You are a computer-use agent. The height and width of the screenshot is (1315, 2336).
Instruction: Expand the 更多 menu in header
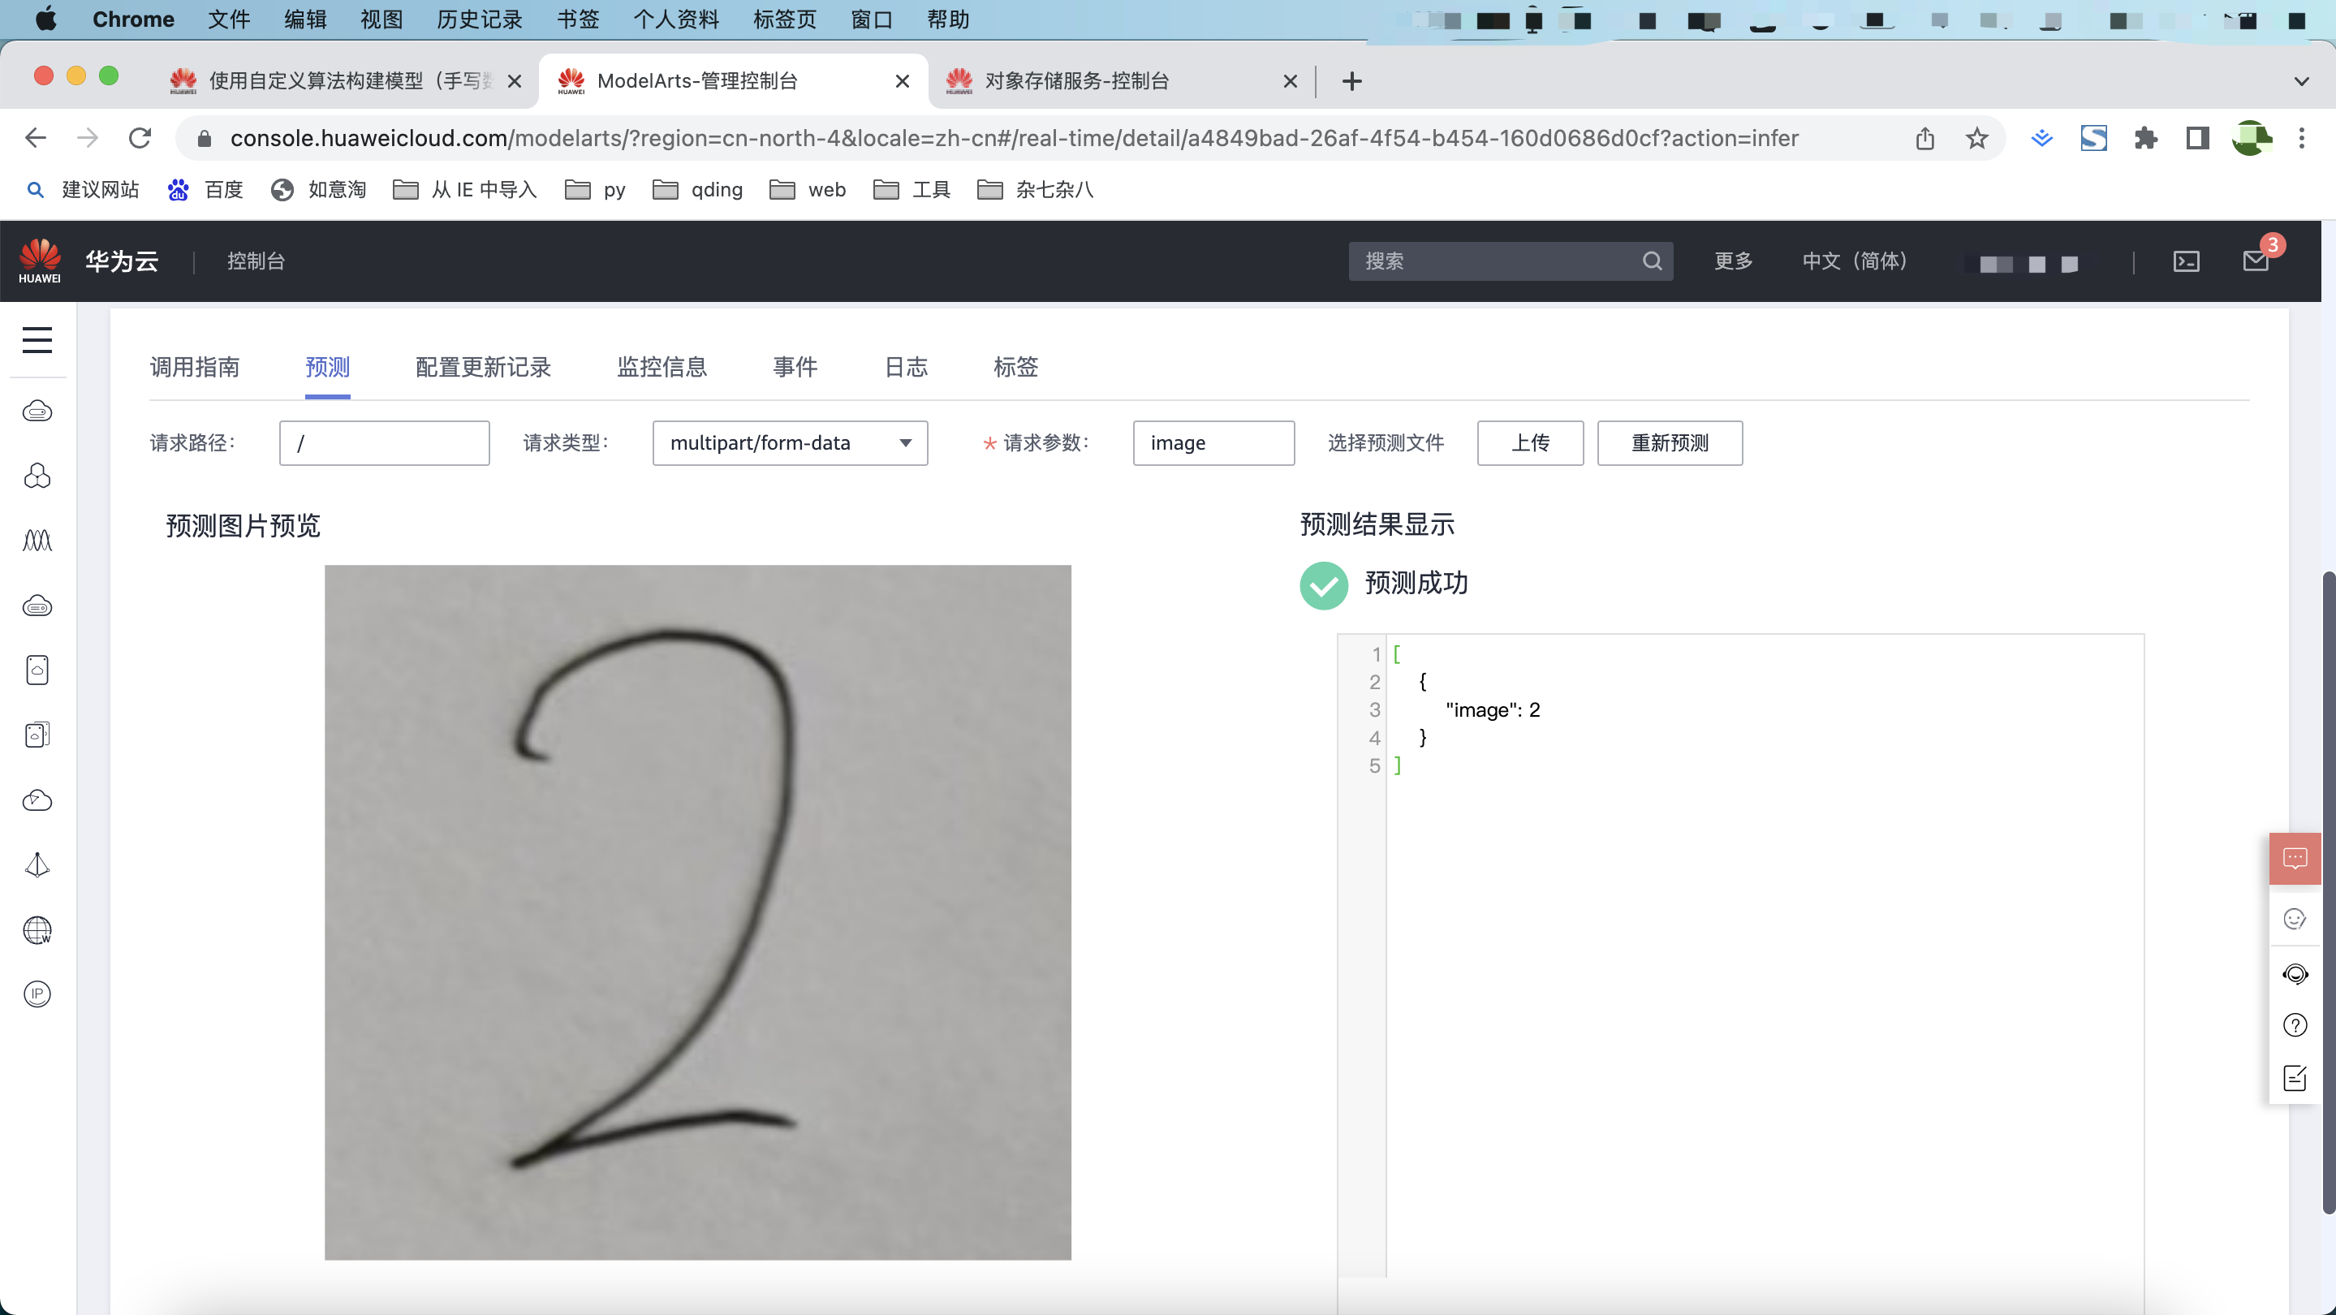[1733, 261]
